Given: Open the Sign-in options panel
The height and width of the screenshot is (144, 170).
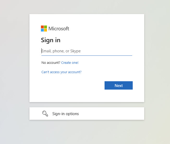Looking at the screenshot, I should point(87,114).
